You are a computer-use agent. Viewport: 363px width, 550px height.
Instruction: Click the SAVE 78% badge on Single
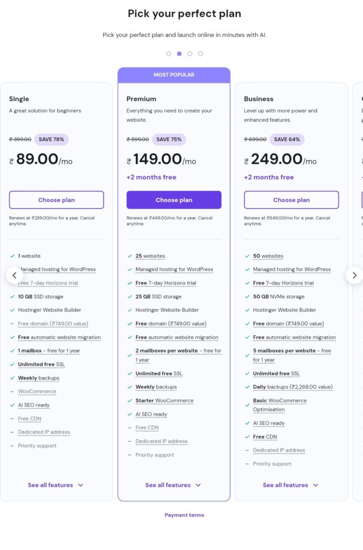tap(52, 139)
